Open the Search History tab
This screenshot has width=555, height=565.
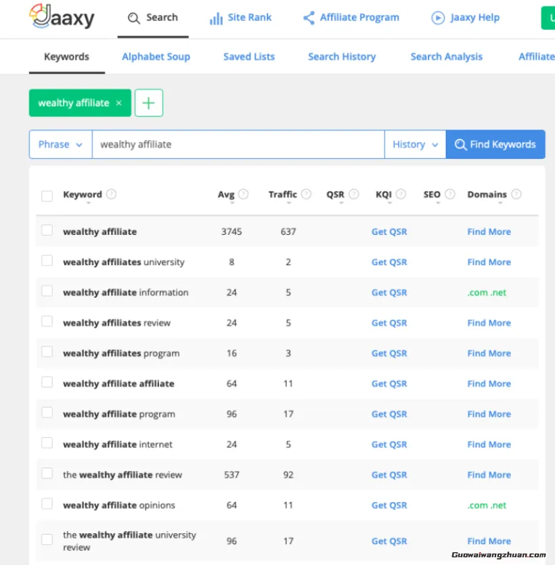pyautogui.click(x=342, y=57)
